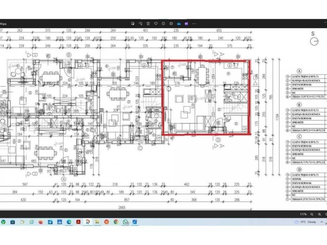Open Adobe Acrobat from the taskbar

pyautogui.click(x=79, y=222)
